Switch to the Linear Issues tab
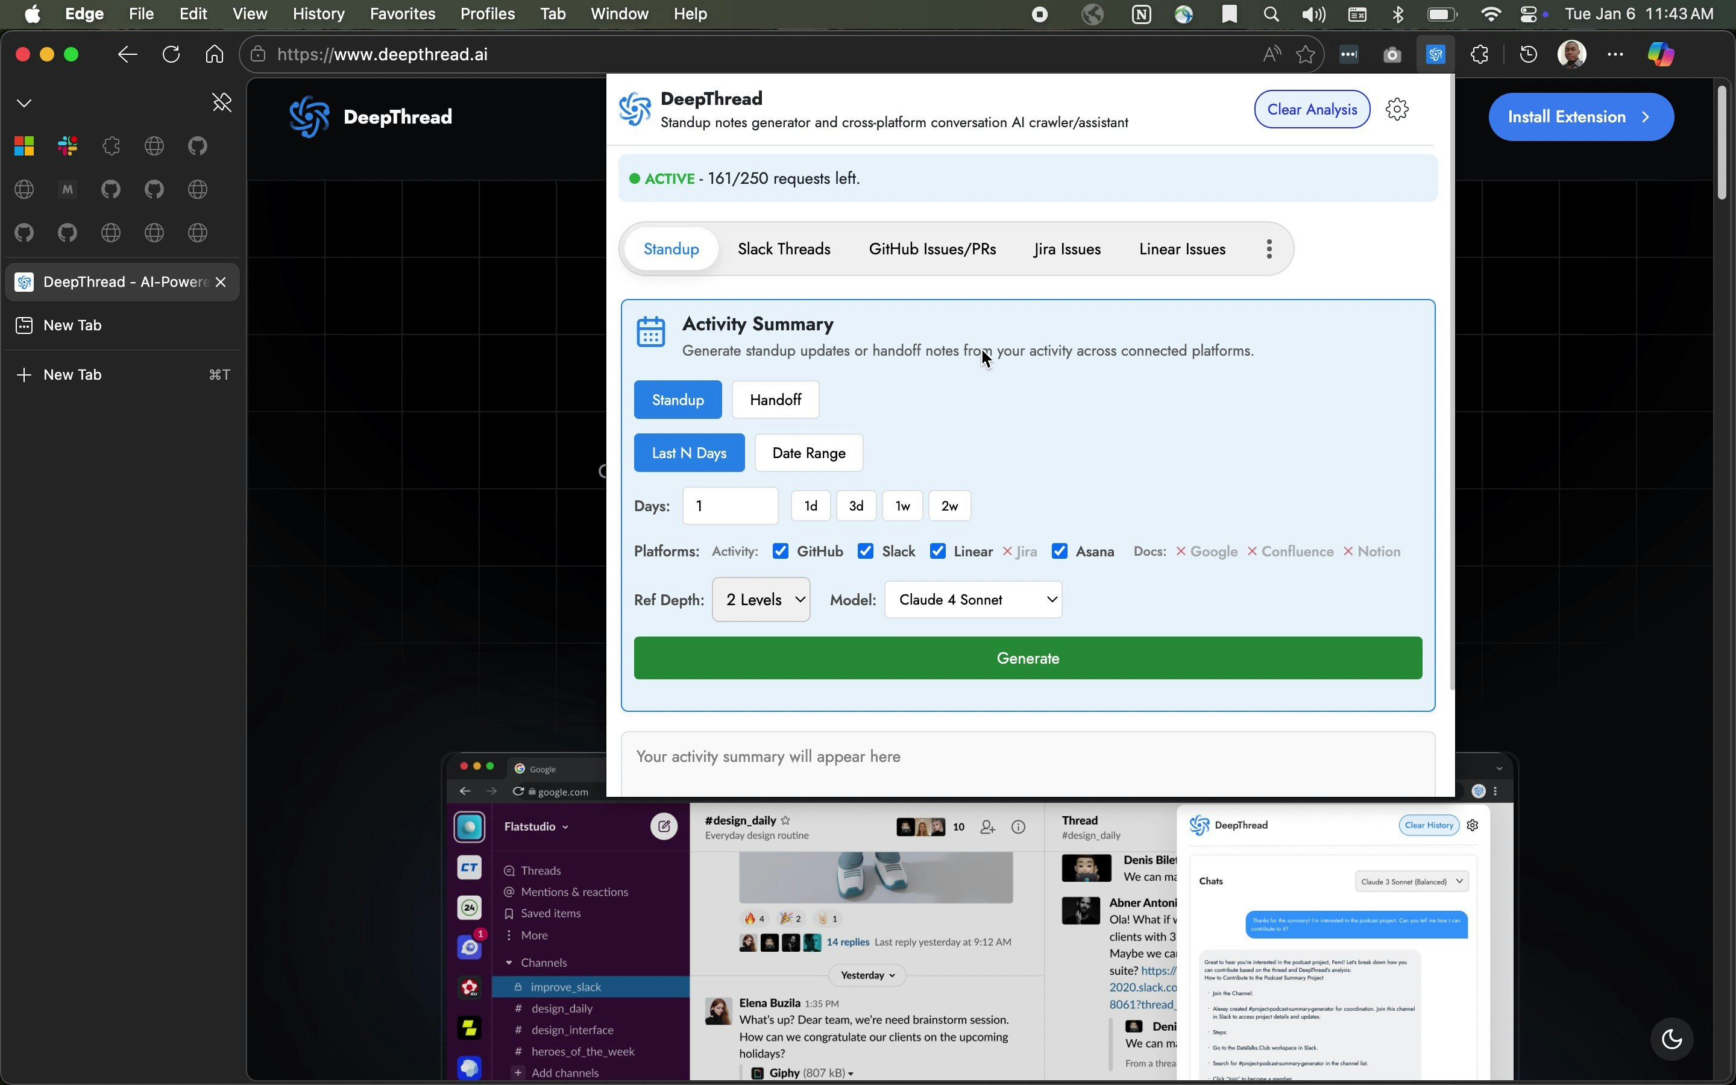This screenshot has width=1736, height=1085. (x=1182, y=249)
